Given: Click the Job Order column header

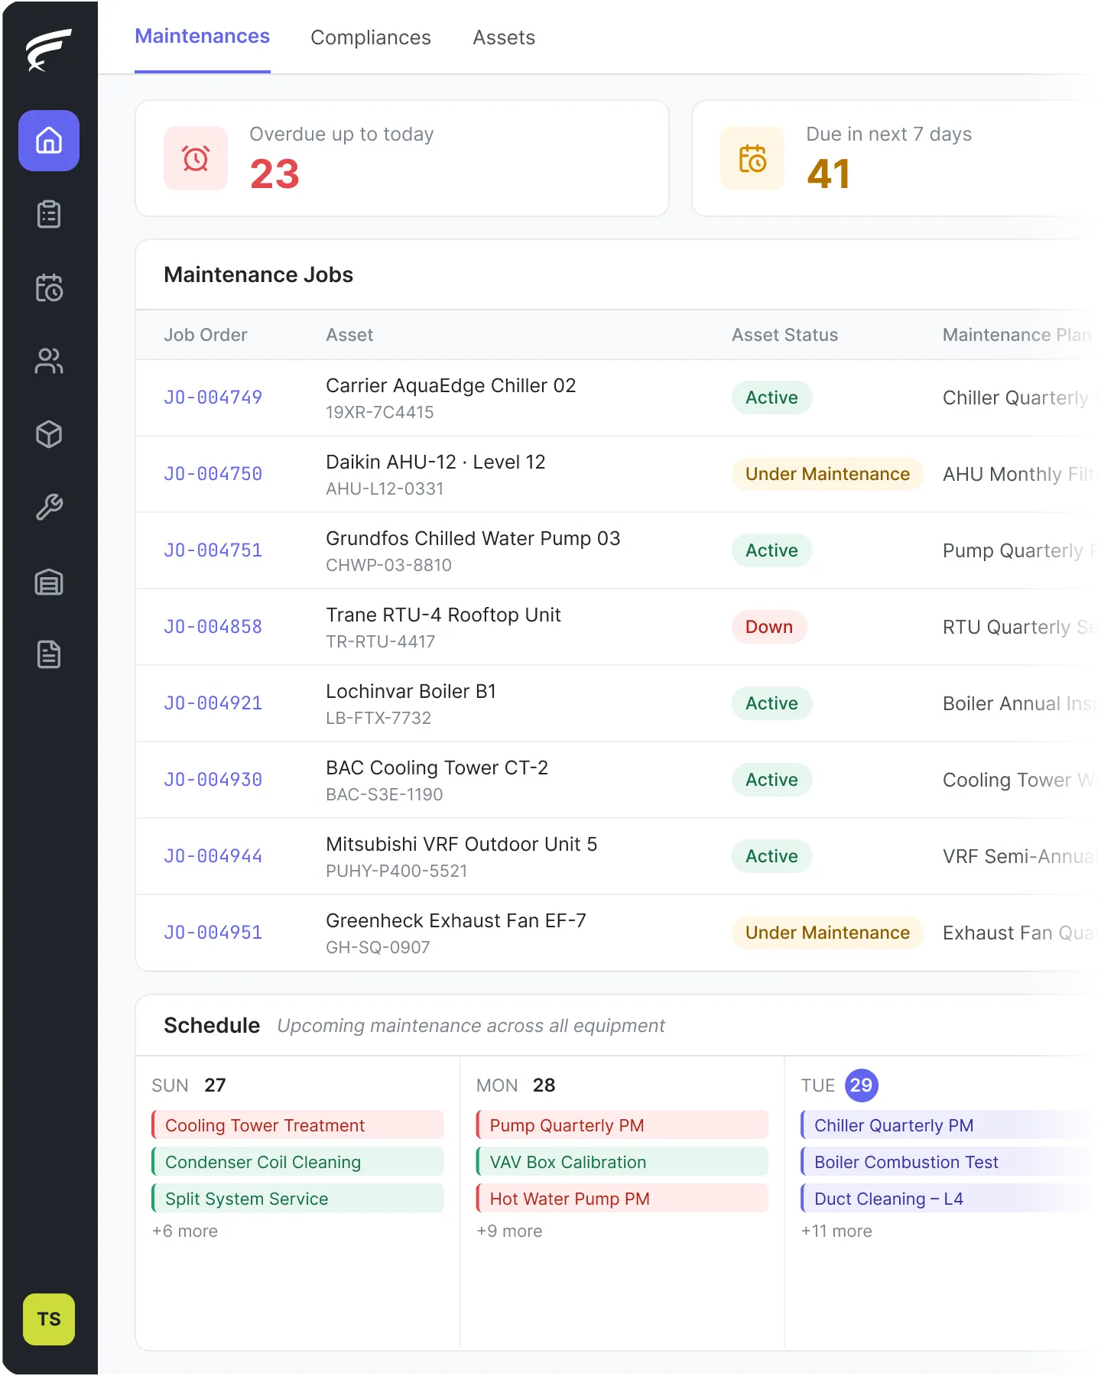Looking at the screenshot, I should click(x=206, y=335).
